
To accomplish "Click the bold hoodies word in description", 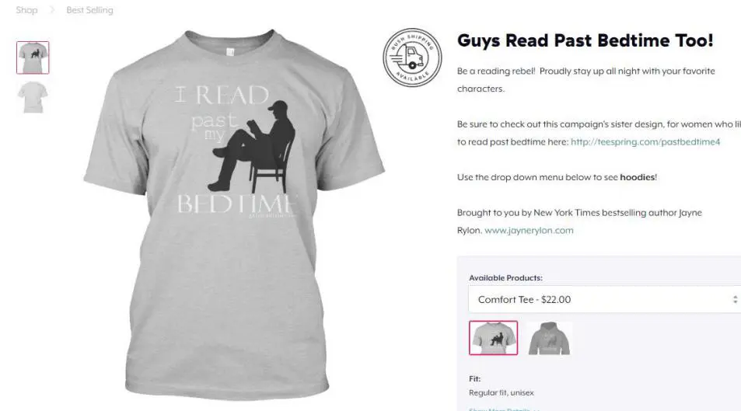I will pos(637,177).
